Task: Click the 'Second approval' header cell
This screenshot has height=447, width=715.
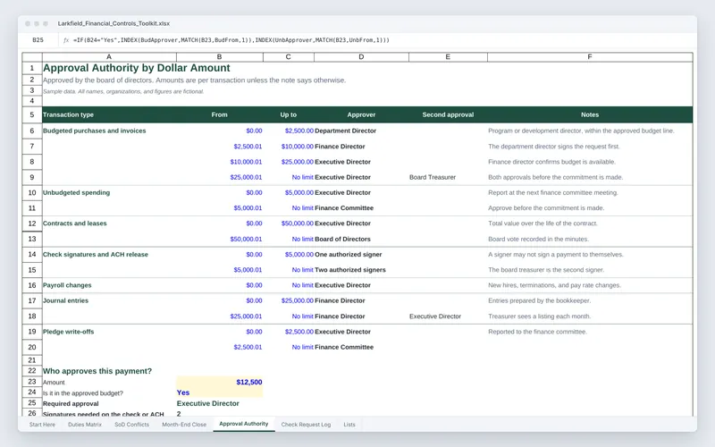Action: pyautogui.click(x=448, y=114)
